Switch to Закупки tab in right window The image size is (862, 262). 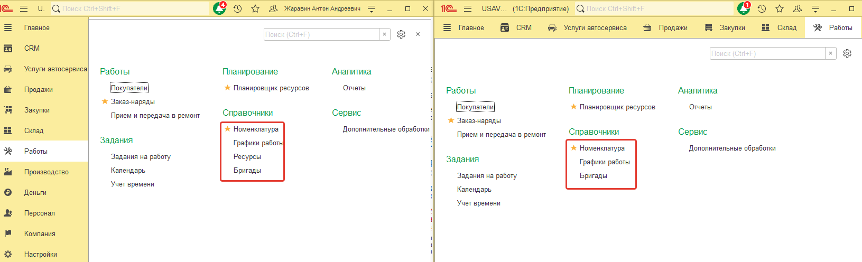[x=725, y=27]
